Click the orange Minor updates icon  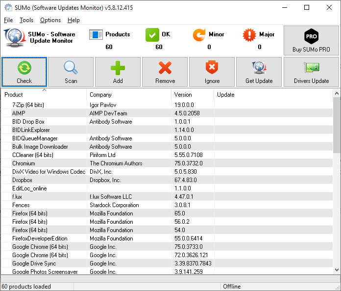(x=199, y=35)
